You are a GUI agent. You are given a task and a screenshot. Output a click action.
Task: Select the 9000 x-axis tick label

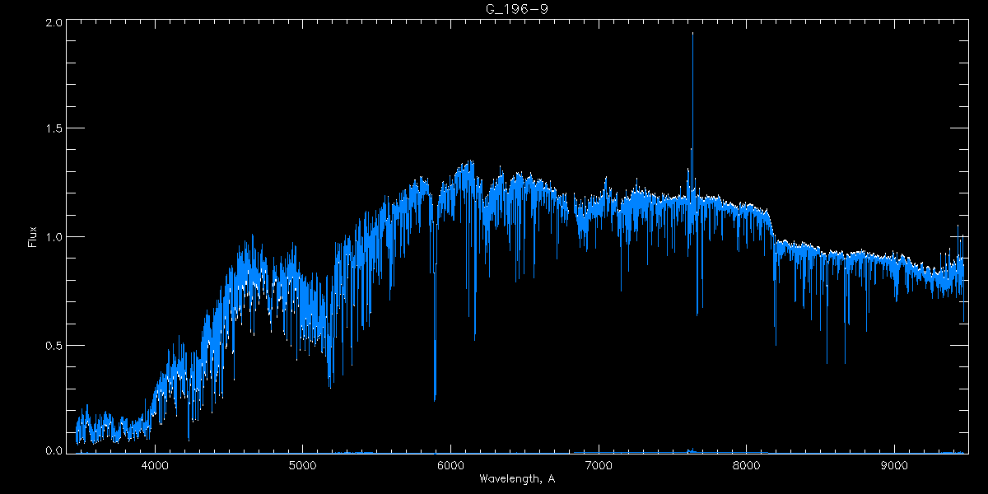(x=894, y=465)
